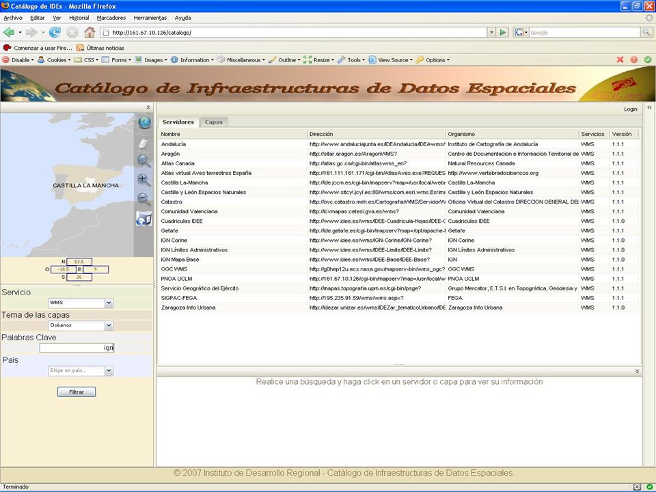Collapse the map panel with its double chevron
Viewport: 656px width, 492px height.
(x=148, y=107)
